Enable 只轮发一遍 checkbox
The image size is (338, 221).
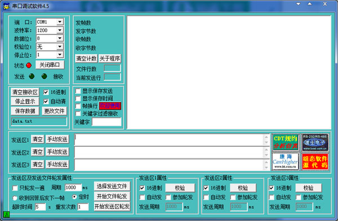tap(15, 188)
